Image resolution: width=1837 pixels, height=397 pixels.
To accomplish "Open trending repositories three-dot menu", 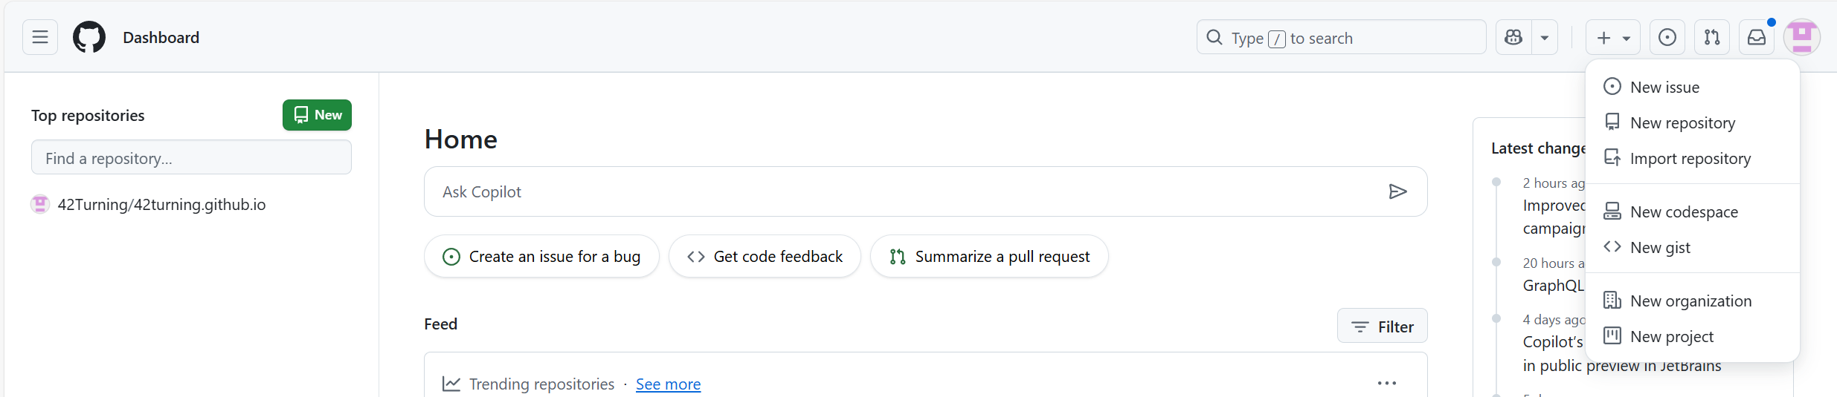I will tap(1386, 384).
